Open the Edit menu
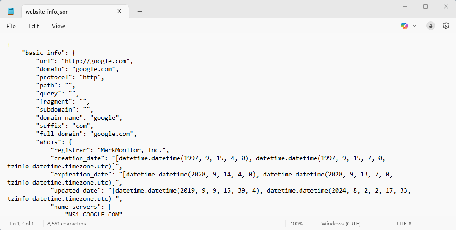Image resolution: width=456 pixels, height=230 pixels. click(x=34, y=26)
